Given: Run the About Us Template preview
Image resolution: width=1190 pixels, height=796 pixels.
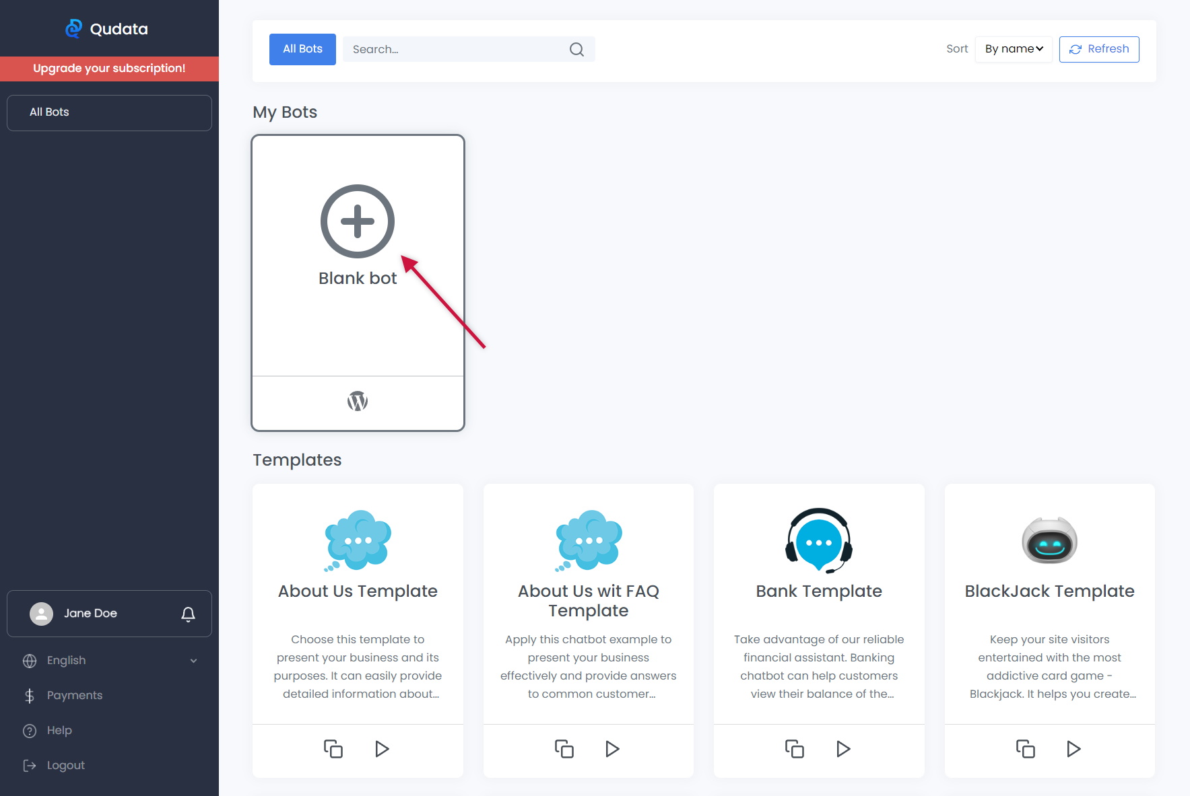Looking at the screenshot, I should [382, 749].
